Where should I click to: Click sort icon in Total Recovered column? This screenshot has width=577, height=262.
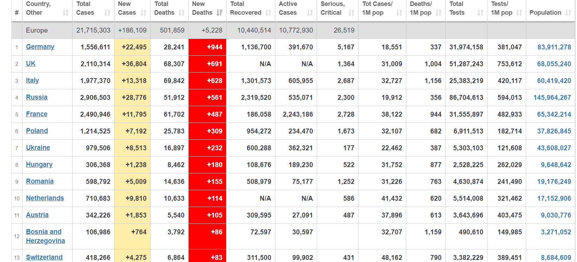click(268, 13)
